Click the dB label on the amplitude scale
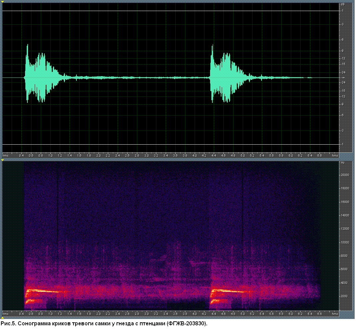 coord(343,4)
